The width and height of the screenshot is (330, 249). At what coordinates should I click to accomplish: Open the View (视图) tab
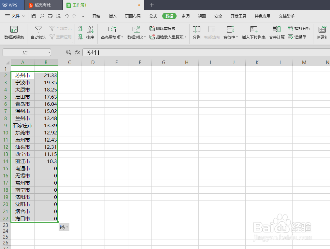[202, 16]
